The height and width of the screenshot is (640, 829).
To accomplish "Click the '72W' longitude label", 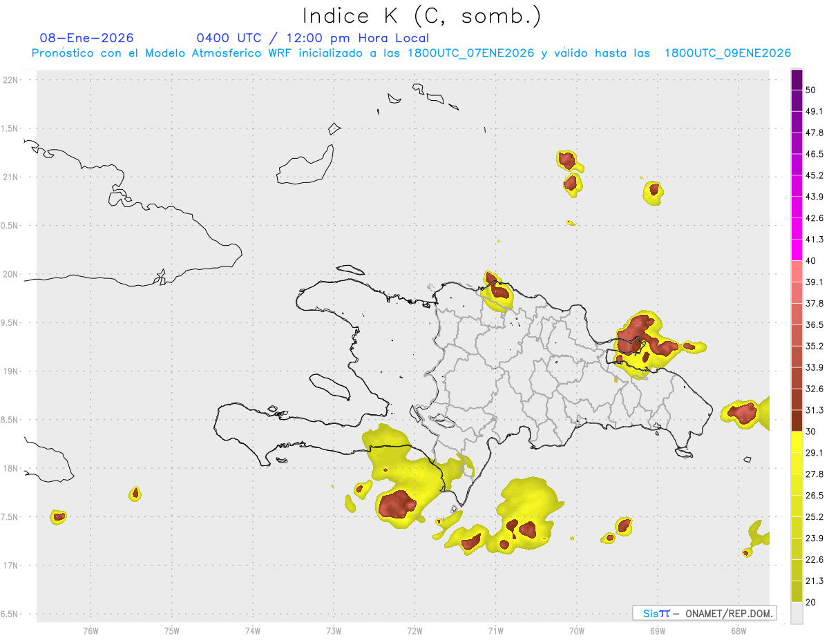I will [x=414, y=631].
